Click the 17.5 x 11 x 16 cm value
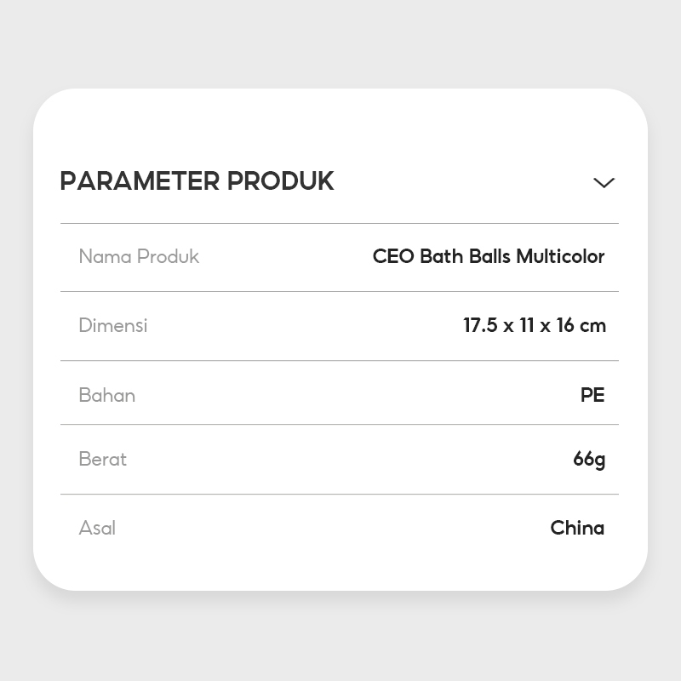 tap(535, 325)
